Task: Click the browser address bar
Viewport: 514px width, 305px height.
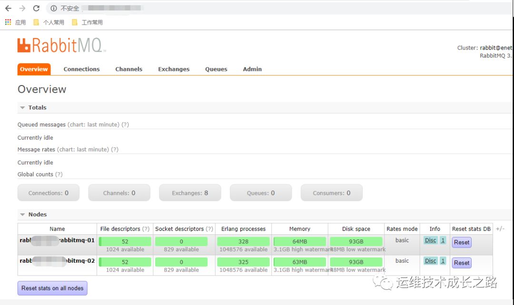Action: coord(278,8)
